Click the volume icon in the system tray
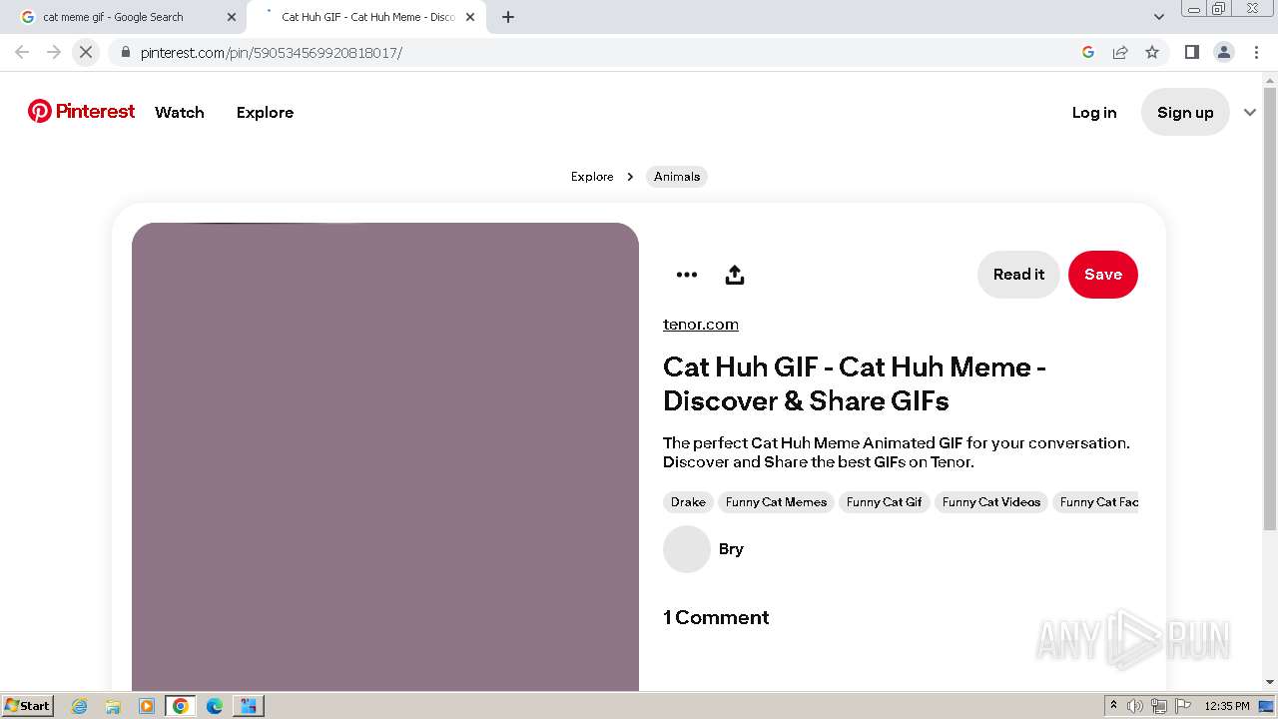Screen dimensions: 1278x719 click(1135, 706)
